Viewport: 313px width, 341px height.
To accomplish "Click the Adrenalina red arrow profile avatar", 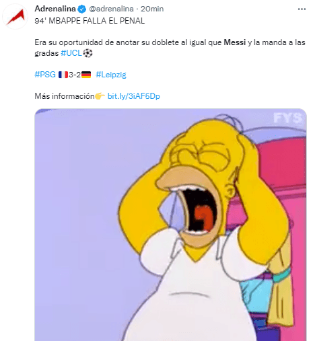I will click(15, 17).
